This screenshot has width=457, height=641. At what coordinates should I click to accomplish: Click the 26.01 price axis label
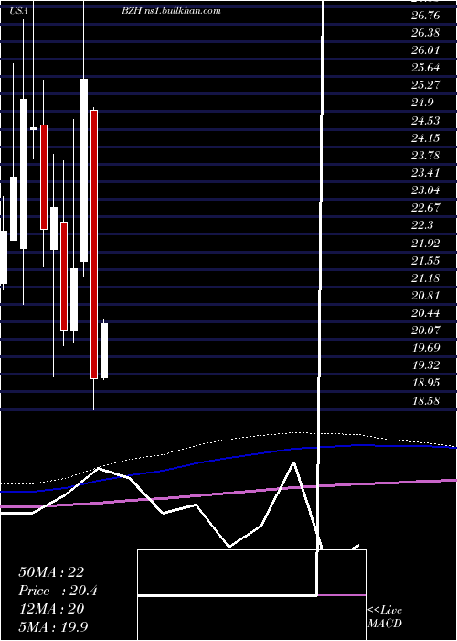[x=426, y=50]
